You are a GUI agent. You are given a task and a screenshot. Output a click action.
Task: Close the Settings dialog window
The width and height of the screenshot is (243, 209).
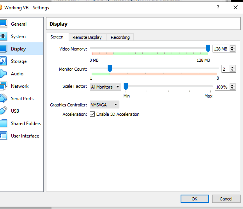click(x=236, y=7)
